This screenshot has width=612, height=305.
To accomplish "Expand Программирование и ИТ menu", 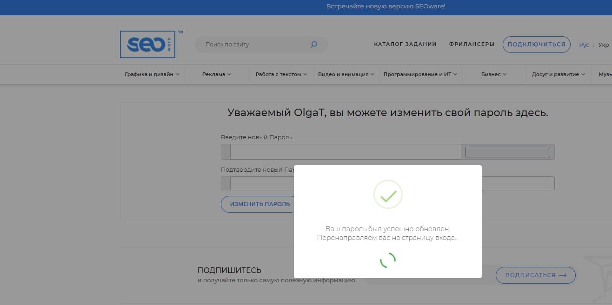I will point(420,74).
